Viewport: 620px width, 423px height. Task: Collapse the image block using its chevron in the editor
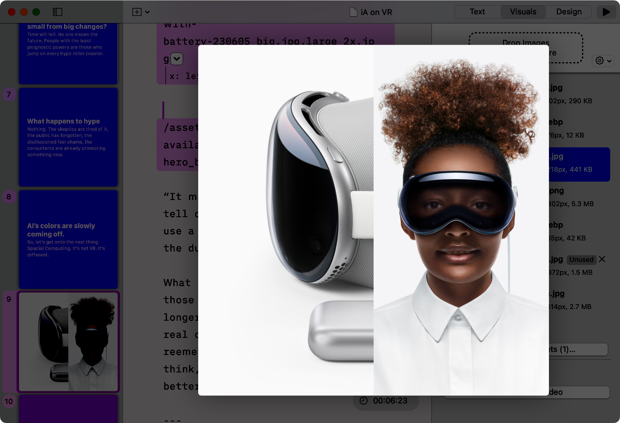tap(176, 59)
